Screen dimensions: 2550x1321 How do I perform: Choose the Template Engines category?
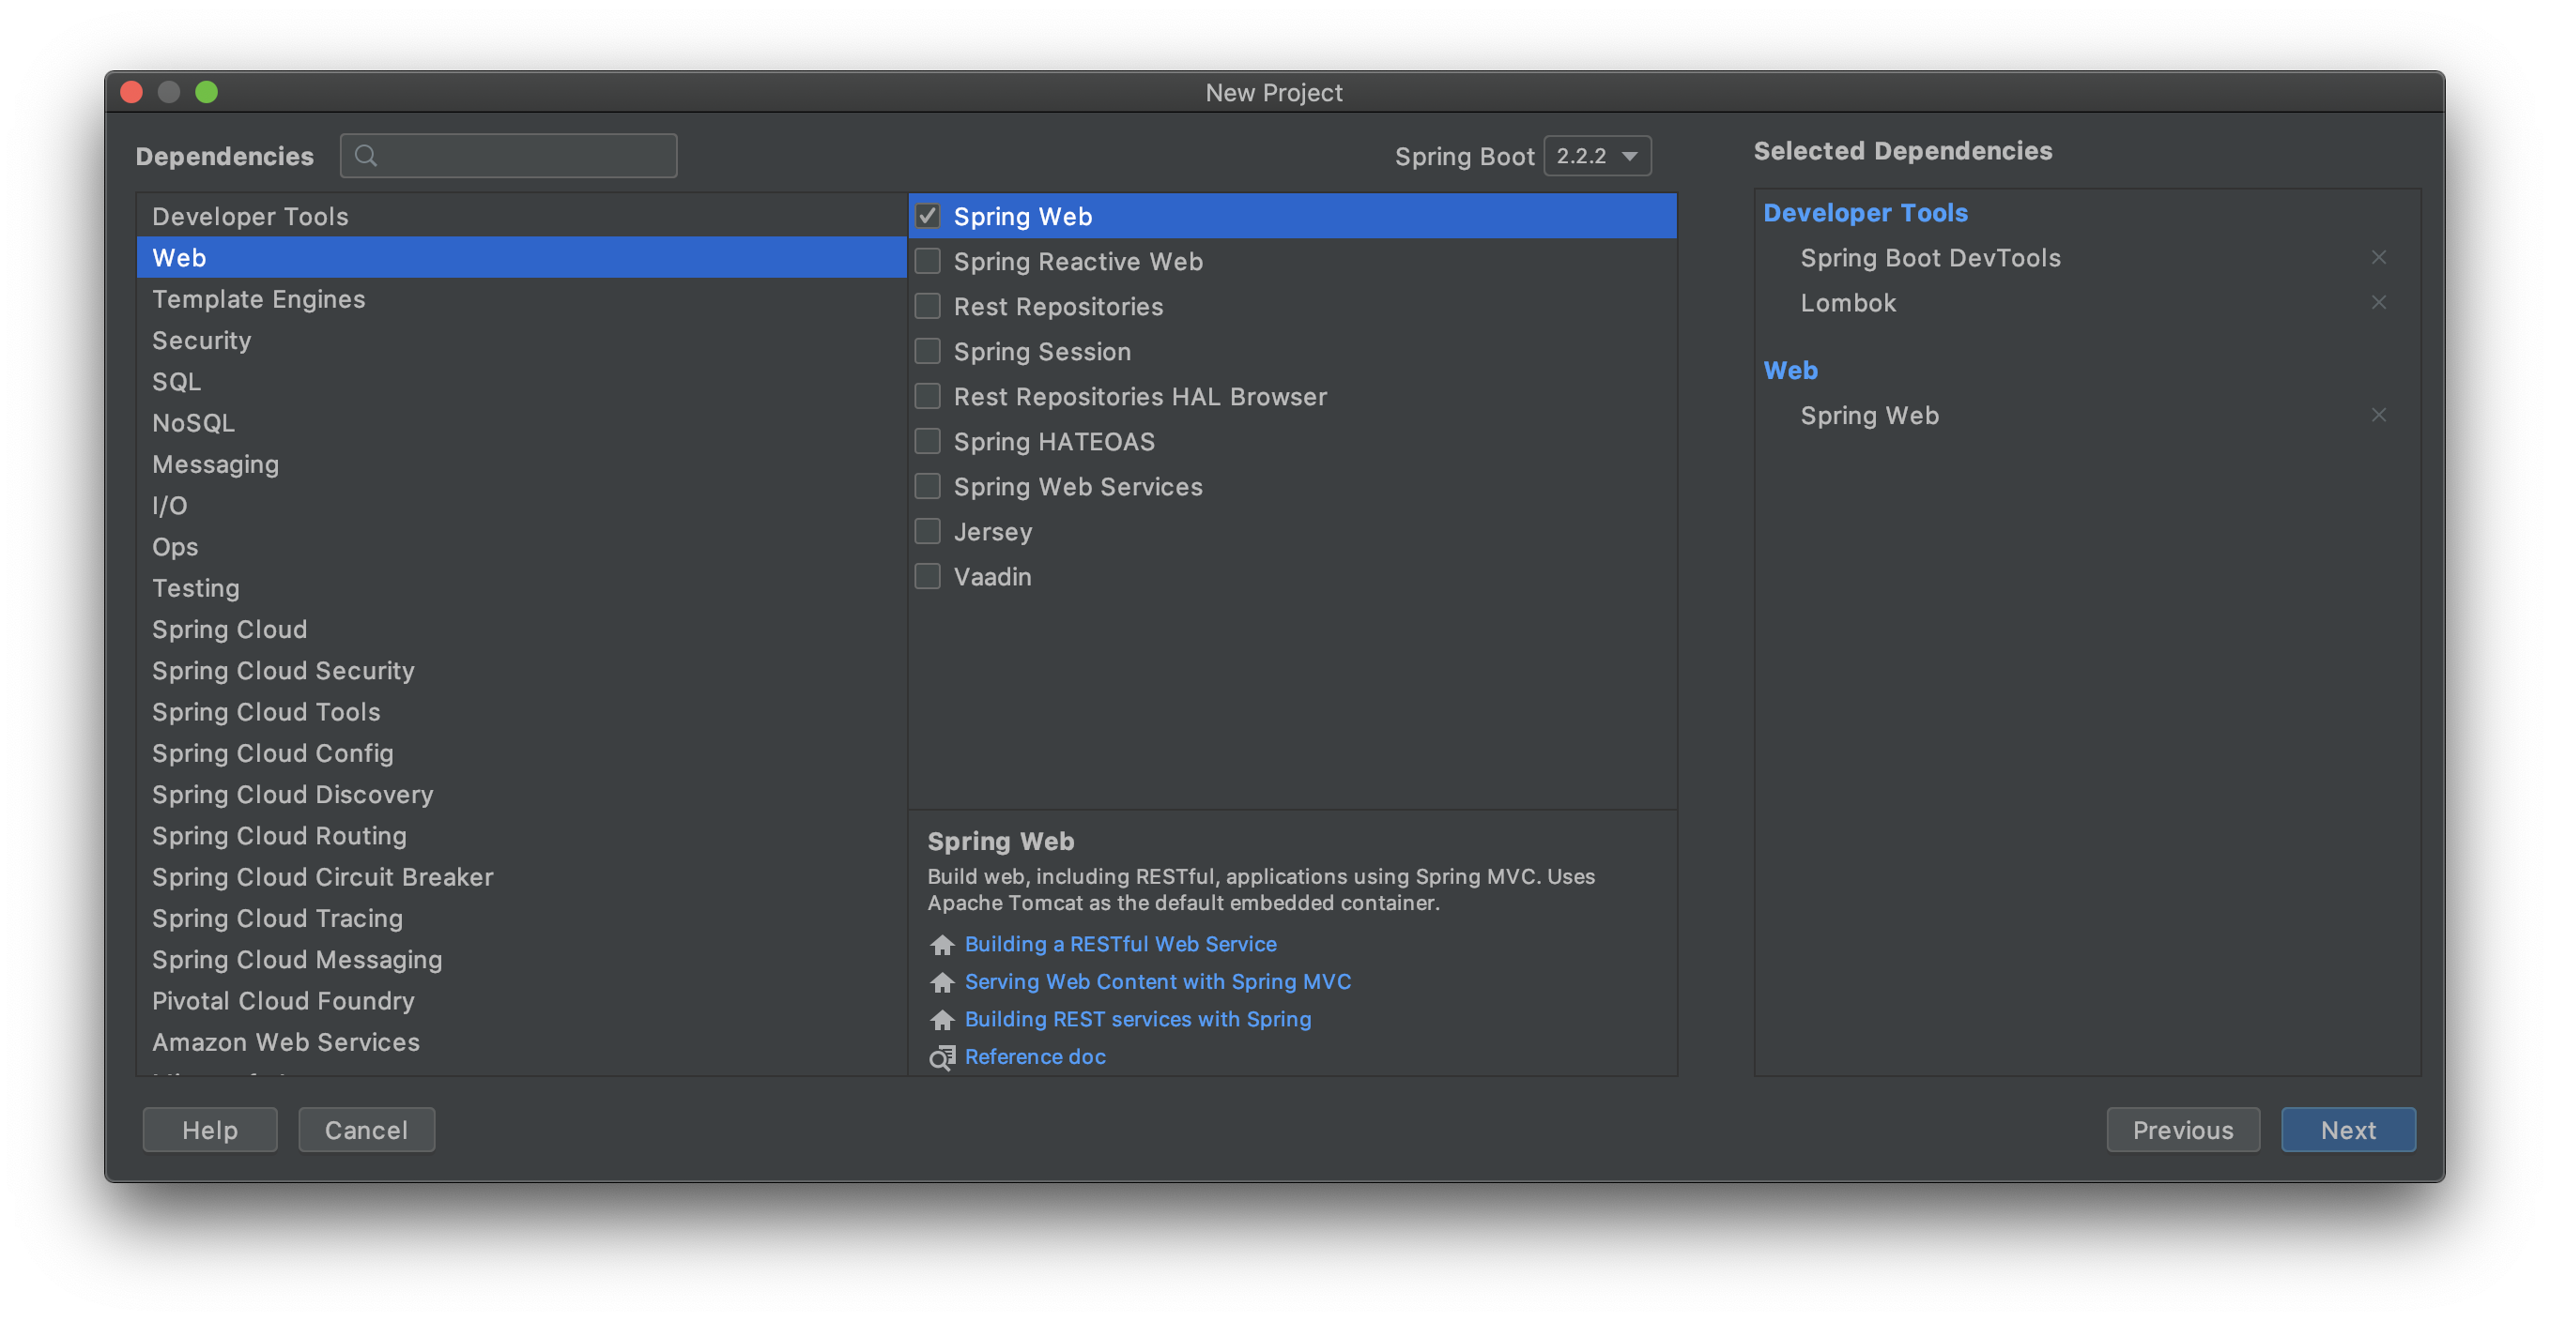tap(258, 299)
